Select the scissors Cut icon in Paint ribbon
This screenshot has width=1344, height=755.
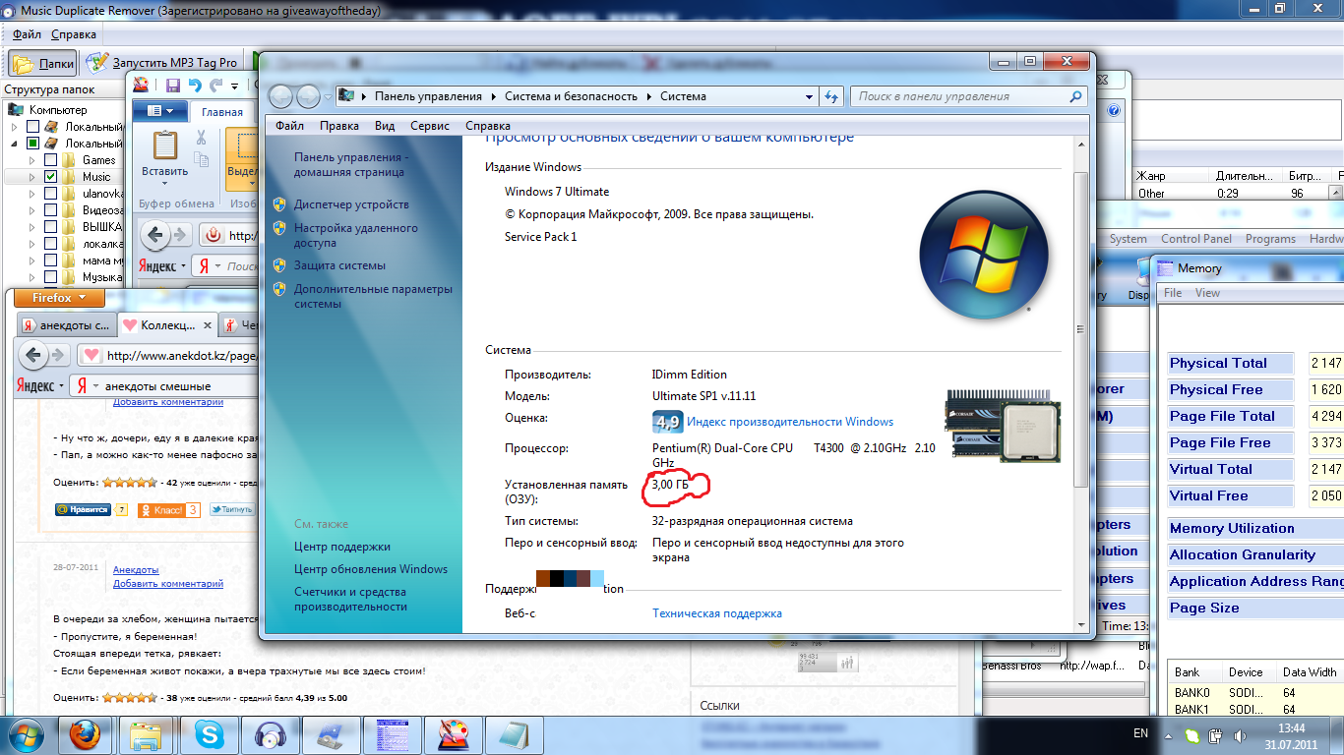[x=201, y=138]
